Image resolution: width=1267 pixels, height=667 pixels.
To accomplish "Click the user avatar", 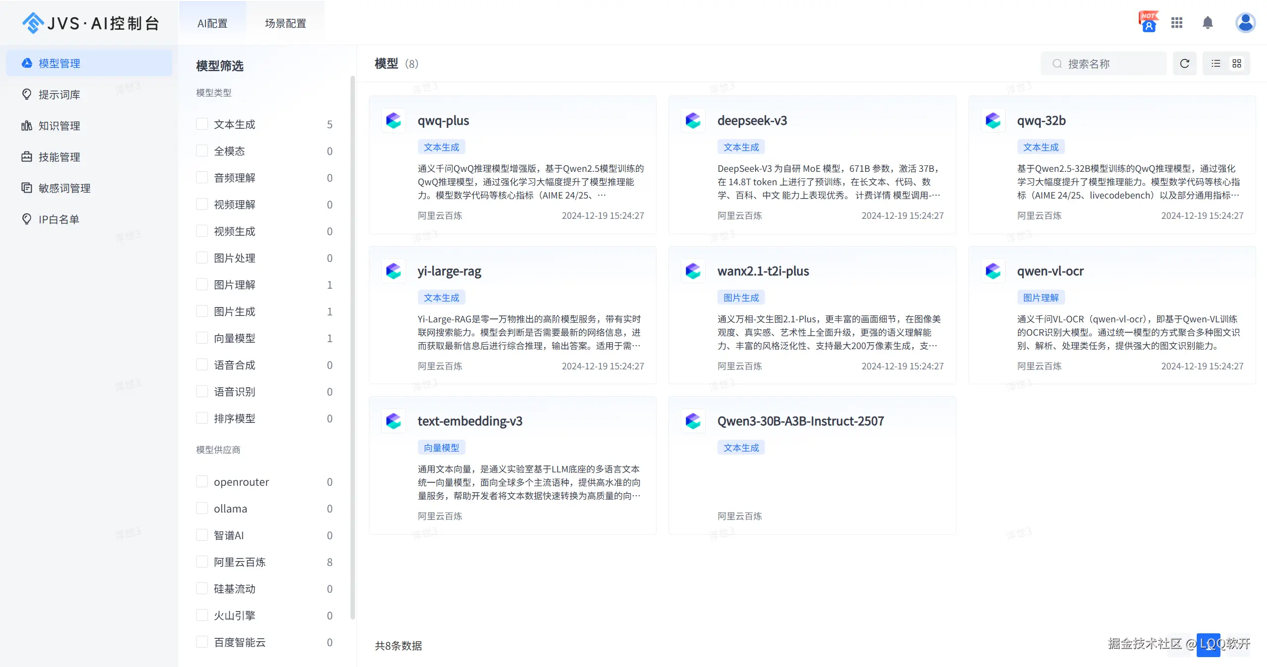I will click(x=1245, y=23).
